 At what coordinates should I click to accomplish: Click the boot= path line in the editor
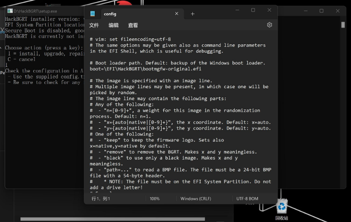145,69
